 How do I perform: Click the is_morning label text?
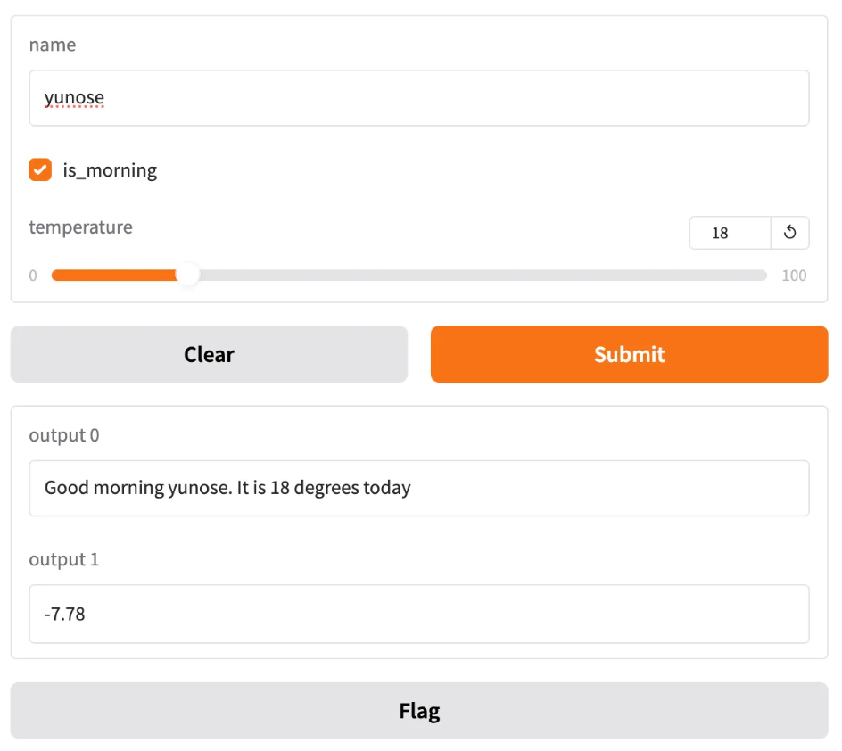pyautogui.click(x=110, y=170)
